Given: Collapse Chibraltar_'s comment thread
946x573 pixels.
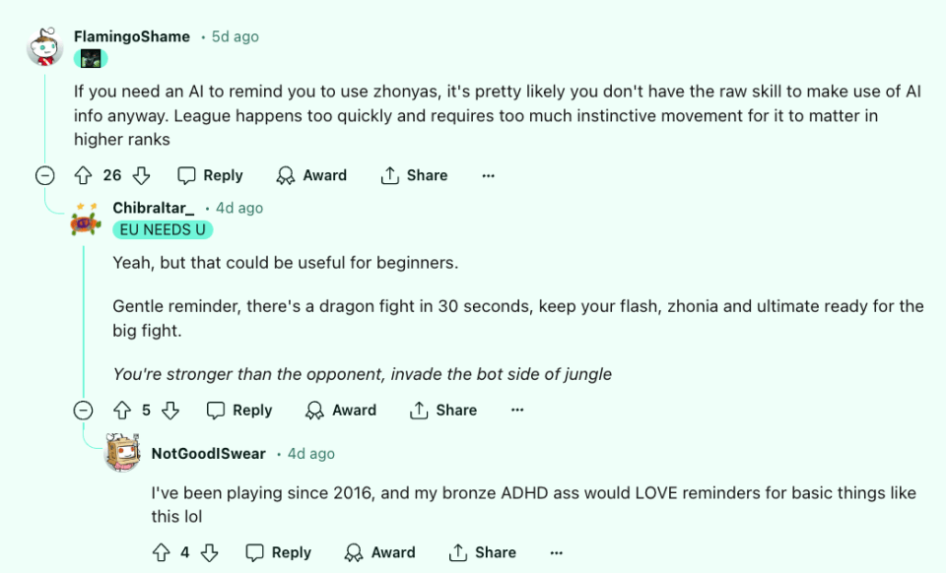Looking at the screenshot, I should point(85,411).
